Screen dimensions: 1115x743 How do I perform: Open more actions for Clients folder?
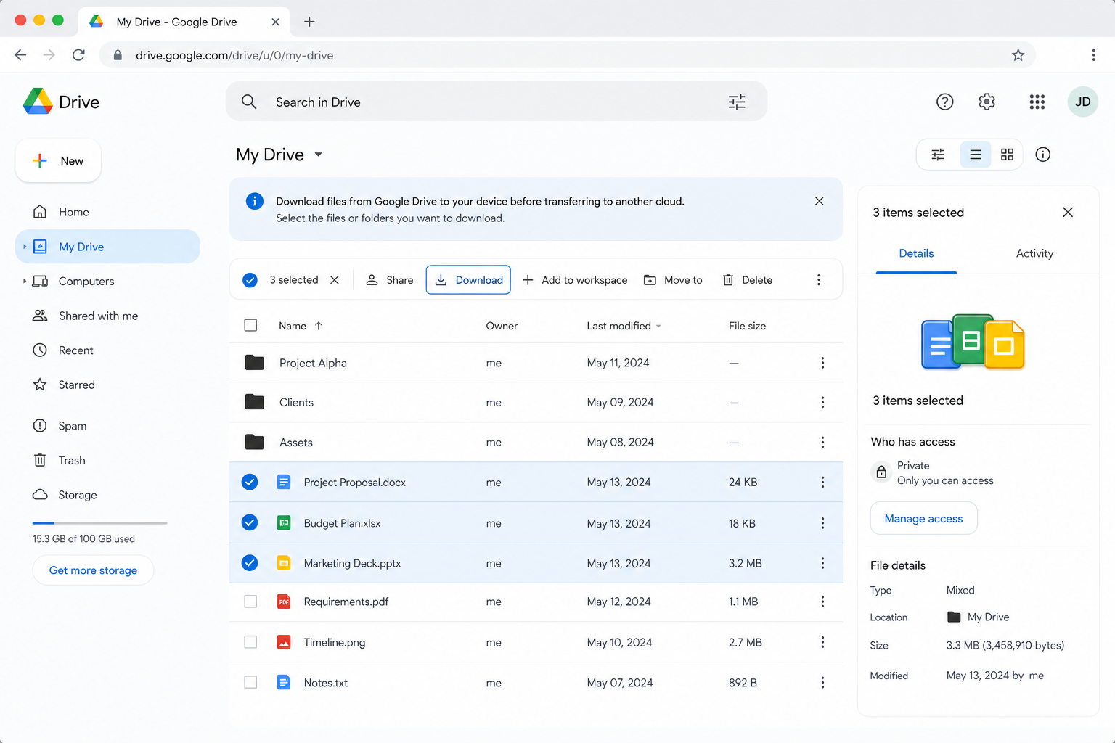pyautogui.click(x=822, y=402)
